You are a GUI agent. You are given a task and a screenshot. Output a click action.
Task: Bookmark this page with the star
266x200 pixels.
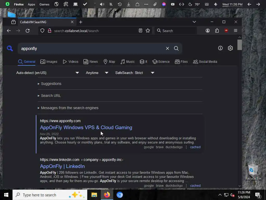pyautogui.click(x=148, y=31)
